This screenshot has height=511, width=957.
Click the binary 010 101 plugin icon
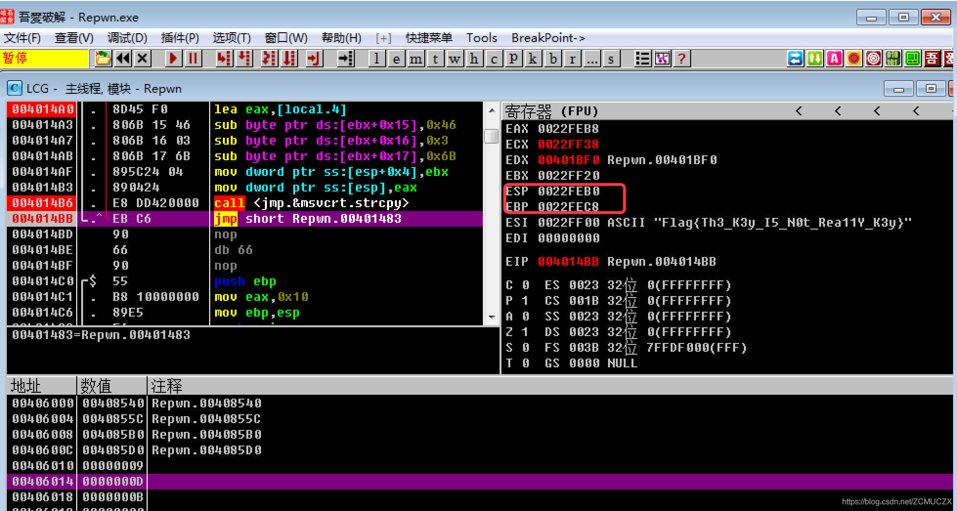pos(893,59)
